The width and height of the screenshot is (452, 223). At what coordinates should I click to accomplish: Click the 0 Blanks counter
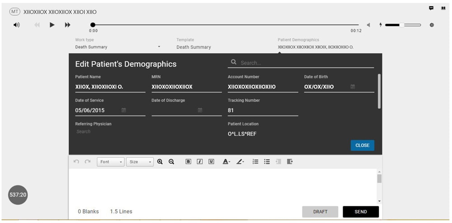coord(88,212)
